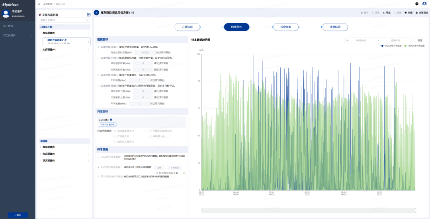Go to the 设定参数 step

(285, 27)
